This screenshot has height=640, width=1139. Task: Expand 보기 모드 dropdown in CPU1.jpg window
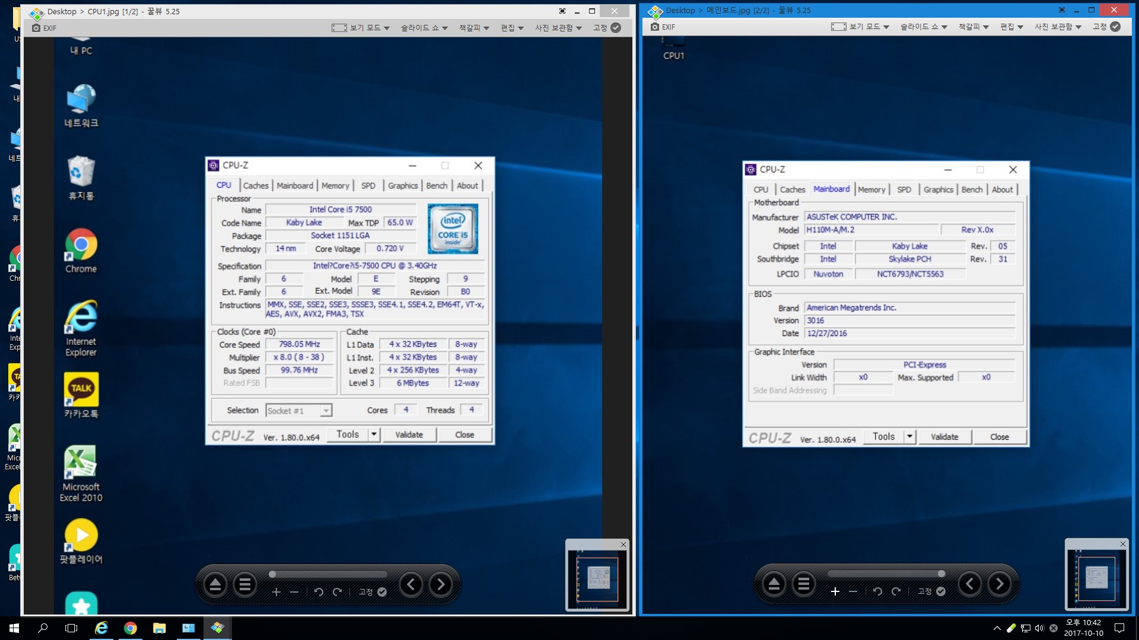click(361, 28)
